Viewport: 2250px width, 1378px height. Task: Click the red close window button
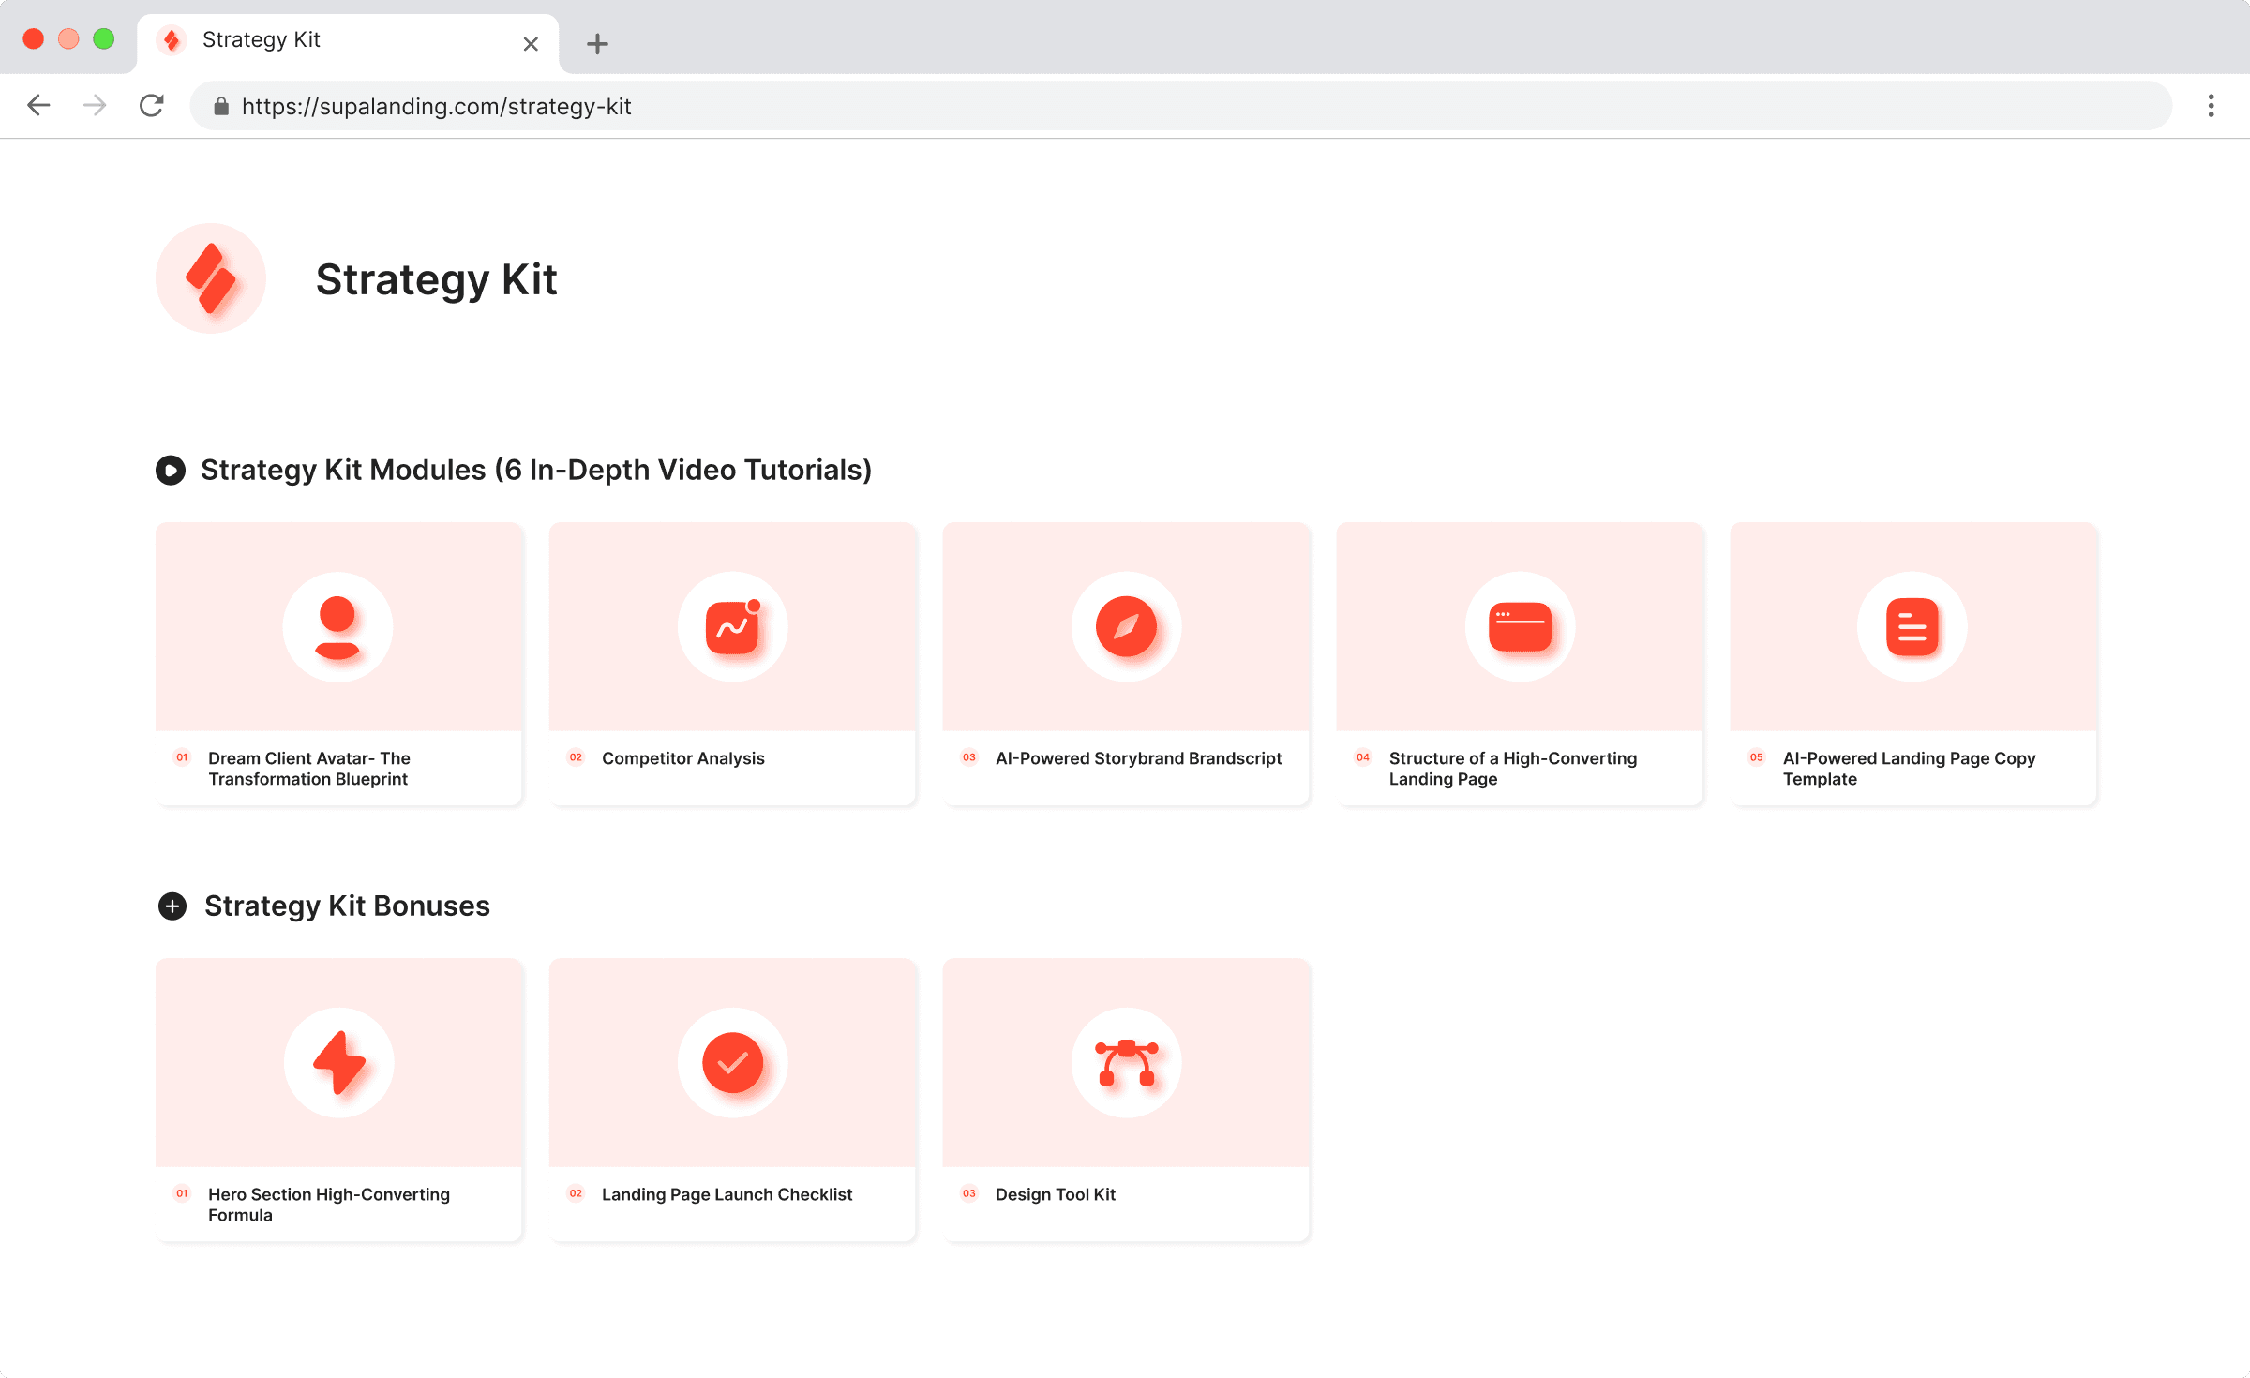tap(34, 38)
